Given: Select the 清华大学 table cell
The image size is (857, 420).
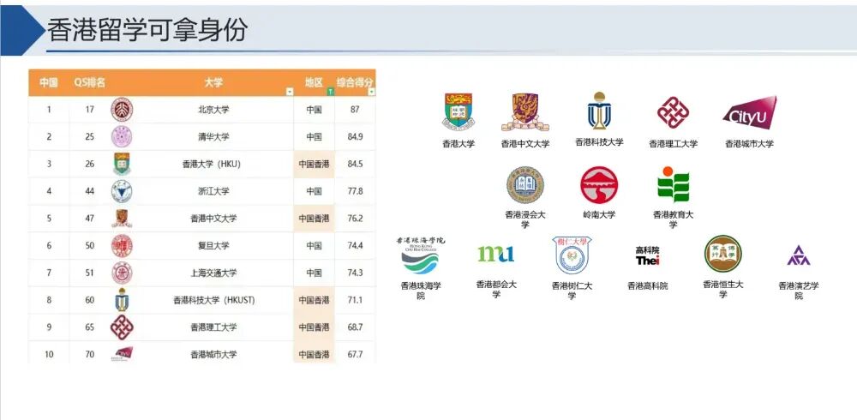Looking at the screenshot, I should 213,137.
